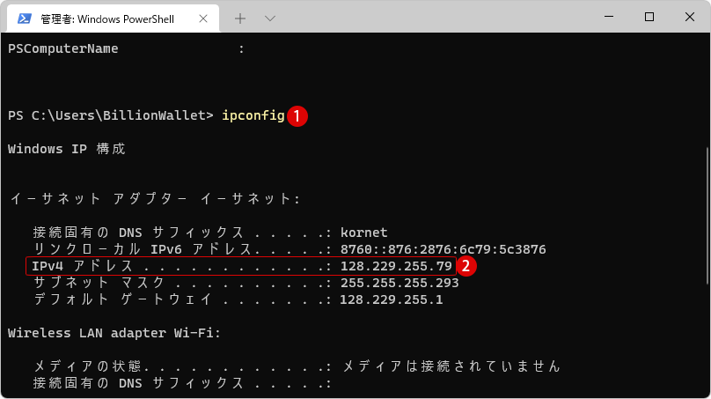Click subnet mask value 255.255.255.293

click(399, 283)
